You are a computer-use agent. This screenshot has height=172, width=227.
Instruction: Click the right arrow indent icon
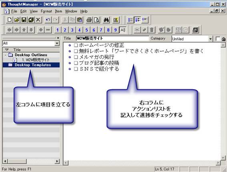click(x=17, y=30)
